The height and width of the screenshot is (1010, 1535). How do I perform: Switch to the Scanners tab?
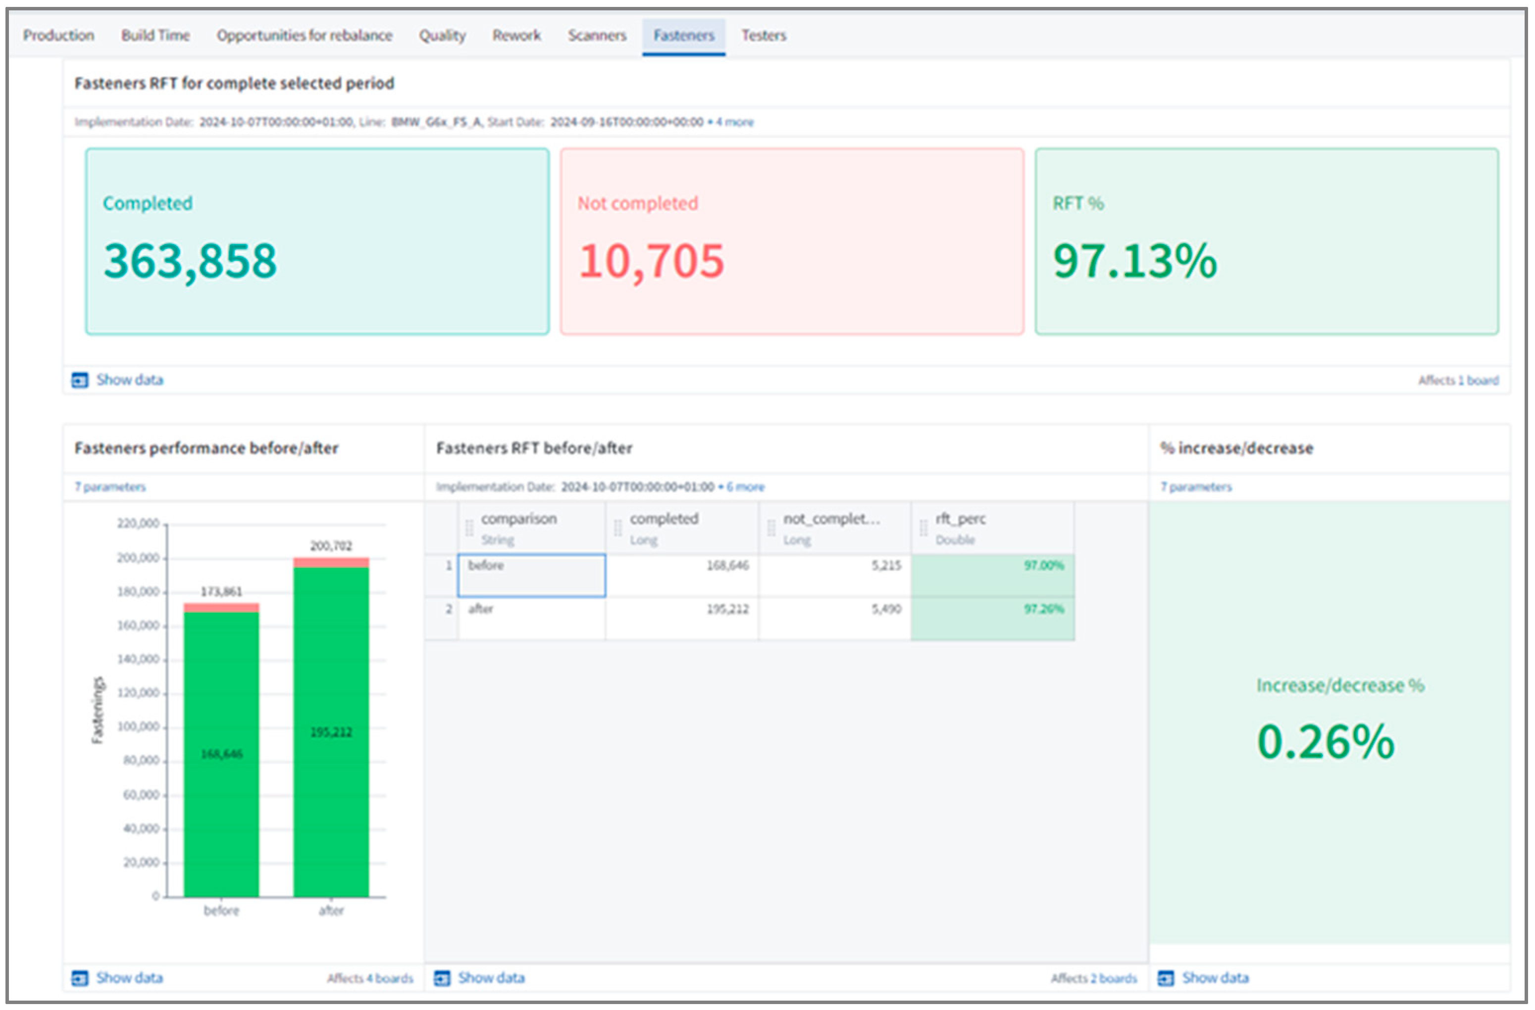tap(597, 36)
